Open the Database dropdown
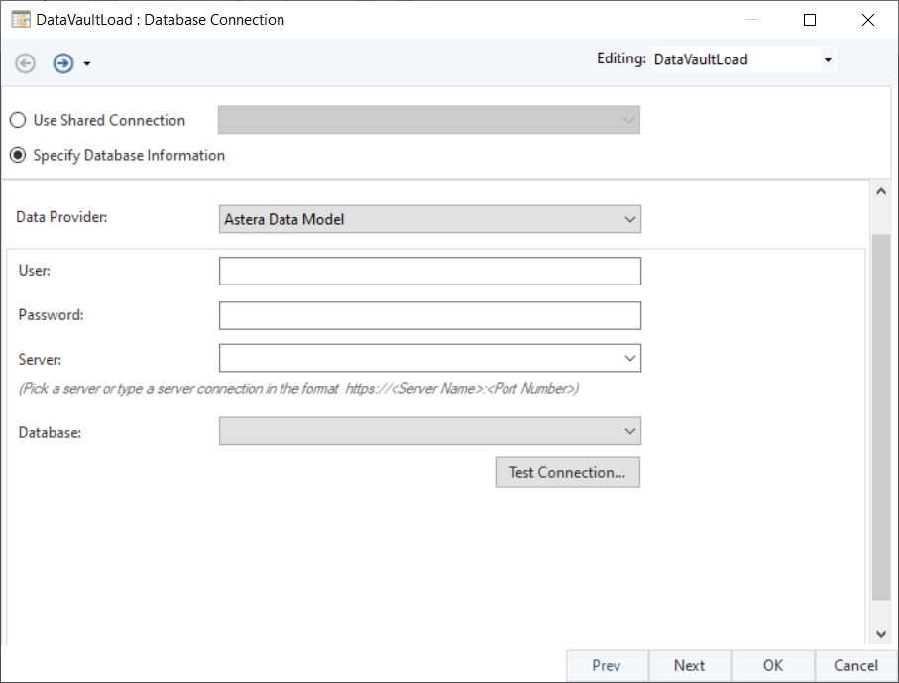 click(x=629, y=431)
